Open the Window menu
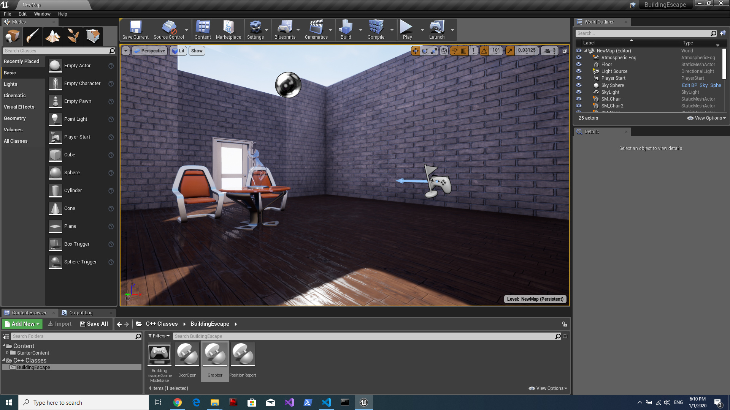The width and height of the screenshot is (730, 410). coord(42,14)
